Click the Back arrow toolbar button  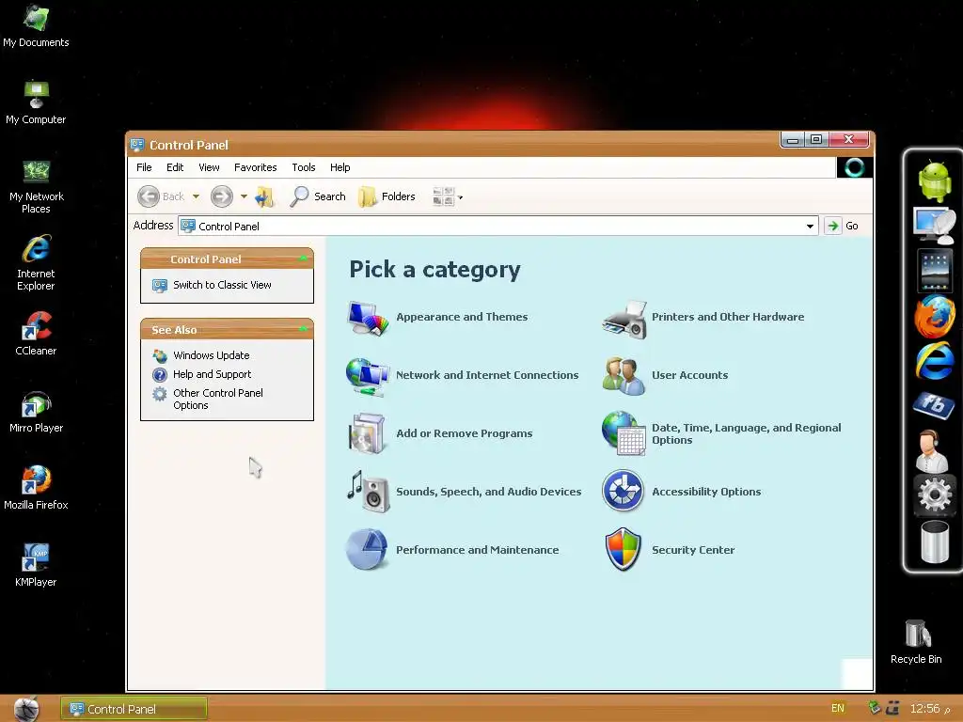click(161, 196)
